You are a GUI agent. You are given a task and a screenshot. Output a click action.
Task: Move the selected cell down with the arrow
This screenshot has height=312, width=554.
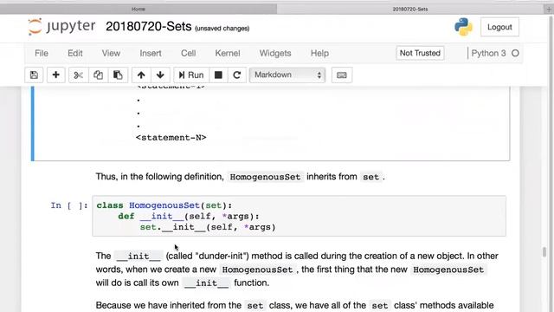point(160,75)
